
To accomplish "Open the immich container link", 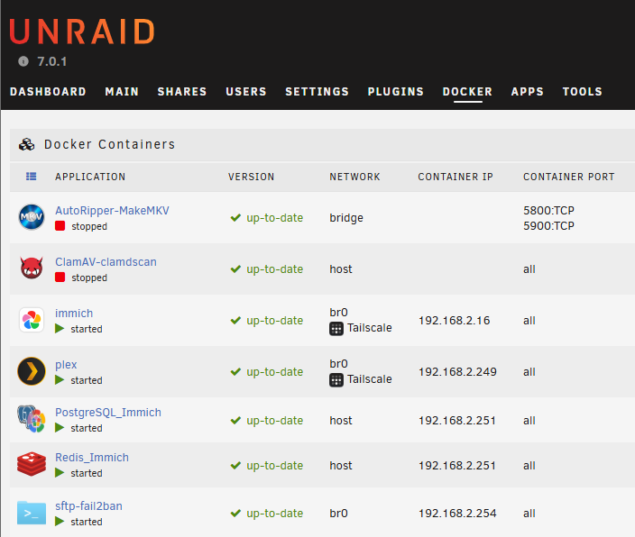I will click(x=74, y=314).
